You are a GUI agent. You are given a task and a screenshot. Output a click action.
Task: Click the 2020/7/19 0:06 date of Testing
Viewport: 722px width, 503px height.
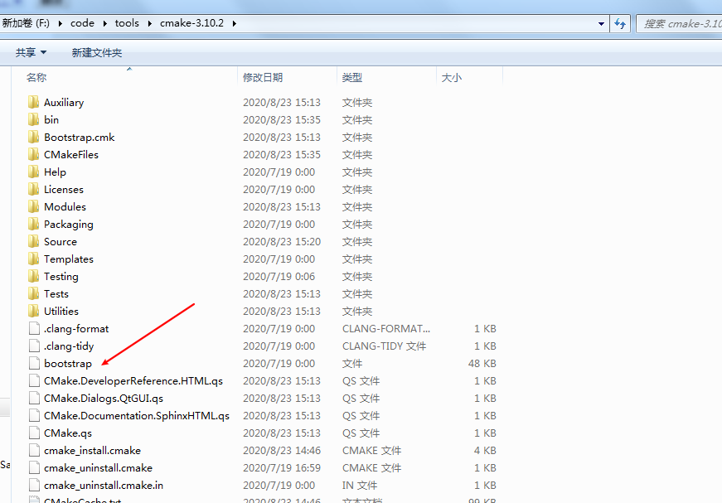tap(279, 277)
